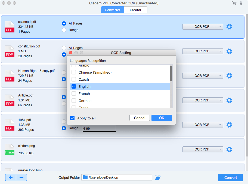Click the PDF file icon of constitution.pdf
Image resolution: width=248 pixels, height=184 pixels.
tap(10, 51)
